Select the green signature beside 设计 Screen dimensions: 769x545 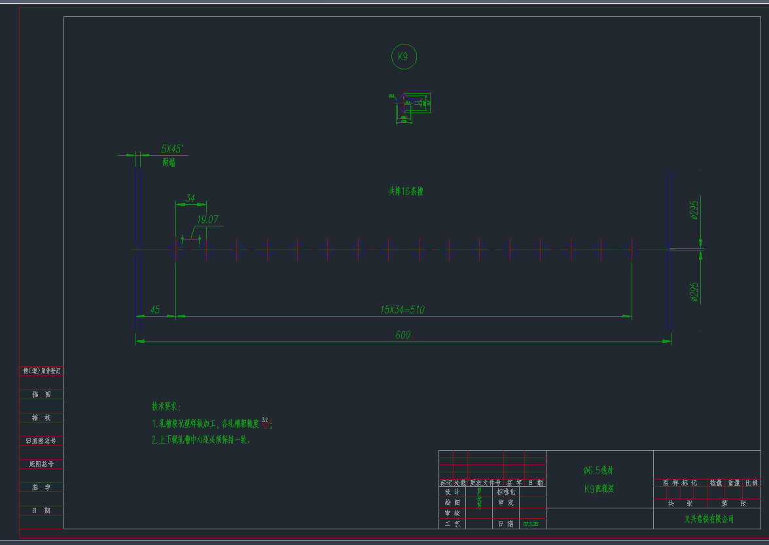(479, 498)
